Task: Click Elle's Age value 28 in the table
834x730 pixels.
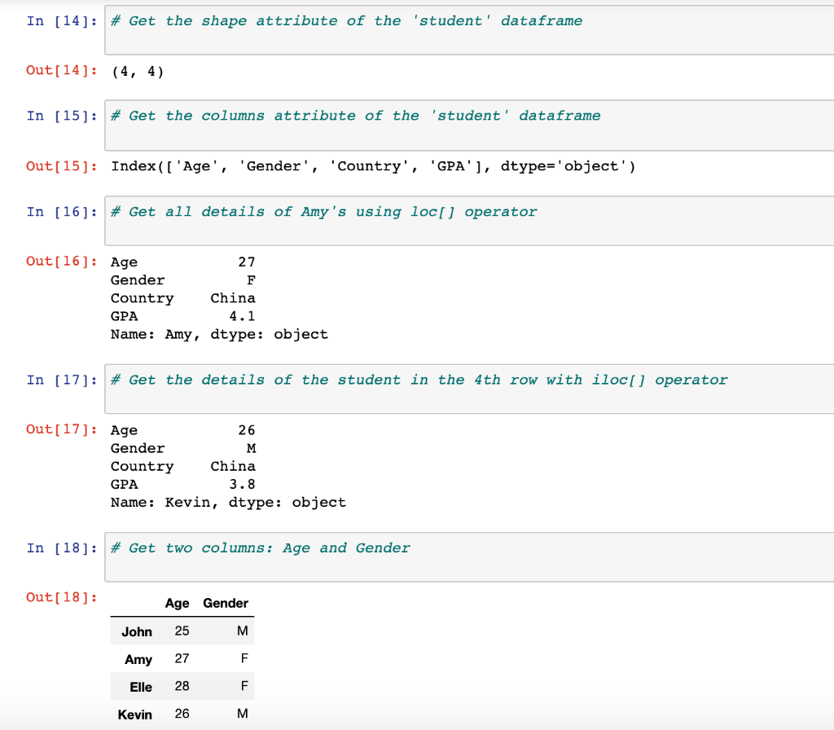Action: click(181, 687)
